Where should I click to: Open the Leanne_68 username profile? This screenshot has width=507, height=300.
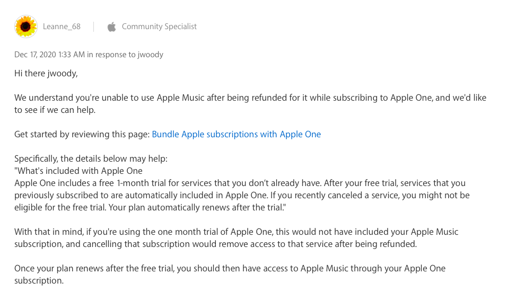pos(62,27)
